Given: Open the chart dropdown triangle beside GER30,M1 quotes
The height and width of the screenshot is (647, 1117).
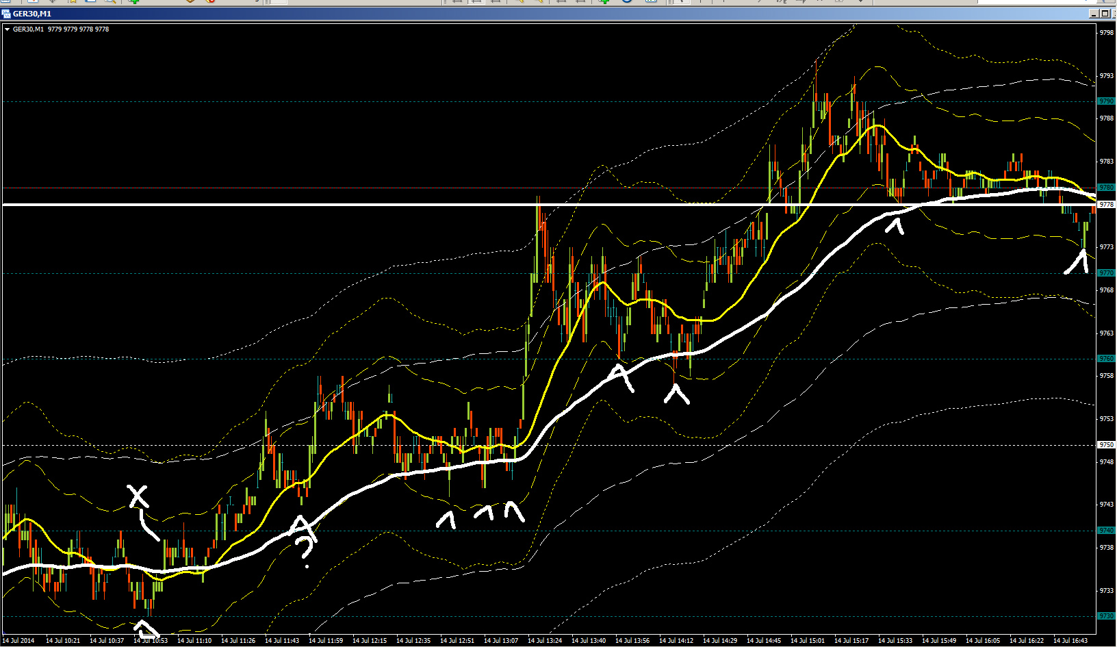Looking at the screenshot, I should [x=7, y=29].
